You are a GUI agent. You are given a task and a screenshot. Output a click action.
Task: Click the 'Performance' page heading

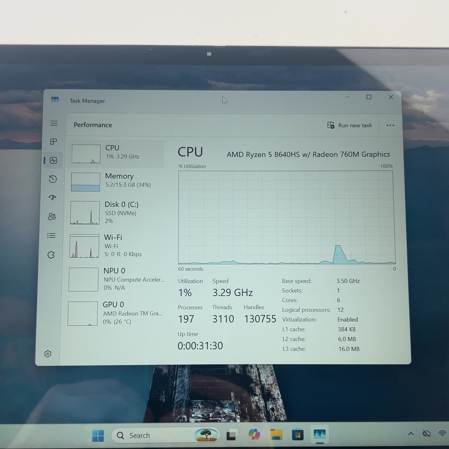(x=93, y=125)
